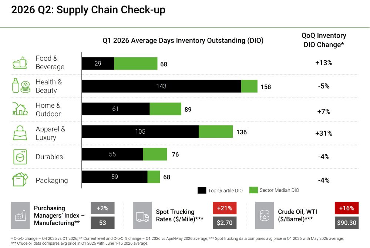This screenshot has height=248, width=370.
Task: Click the gray truck icon for Spot Trucking Rates
Action: (x=142, y=215)
